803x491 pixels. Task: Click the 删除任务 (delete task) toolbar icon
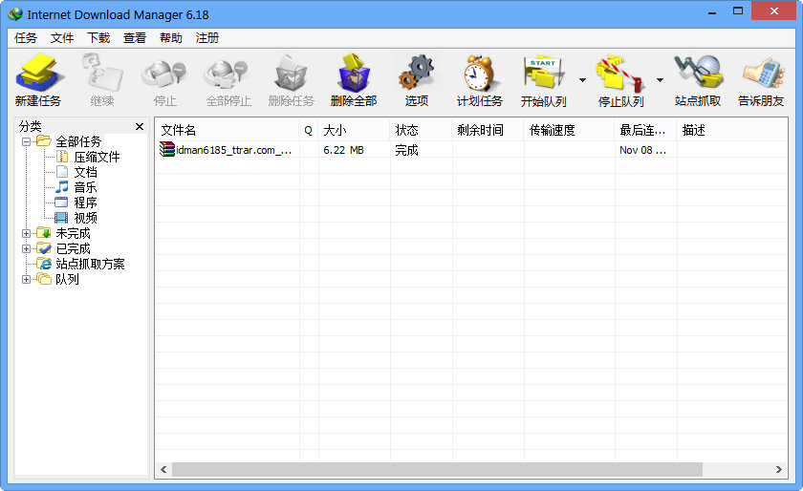point(291,81)
